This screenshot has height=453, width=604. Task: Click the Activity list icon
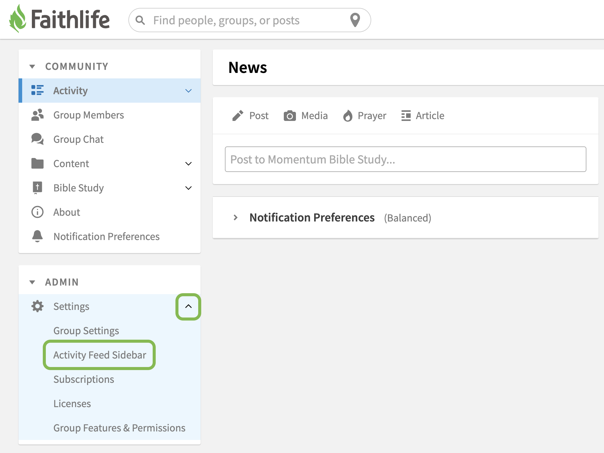click(37, 90)
